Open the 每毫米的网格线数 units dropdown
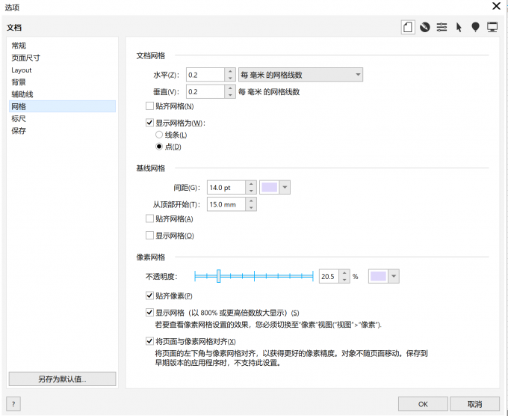508x416 pixels. tap(300, 75)
